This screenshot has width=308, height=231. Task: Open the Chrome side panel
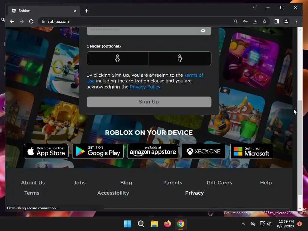(277, 21)
